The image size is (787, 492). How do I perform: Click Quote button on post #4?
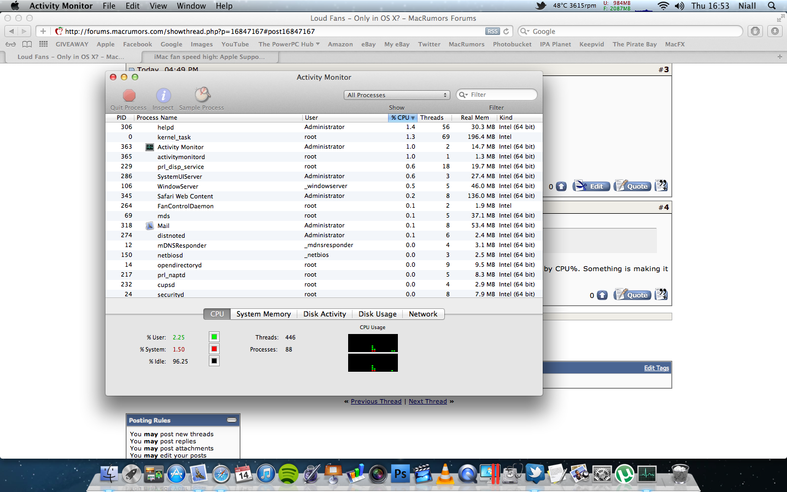(x=632, y=294)
